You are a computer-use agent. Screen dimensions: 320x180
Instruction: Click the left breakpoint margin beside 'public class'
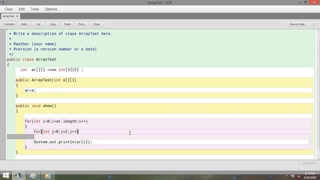3,59
